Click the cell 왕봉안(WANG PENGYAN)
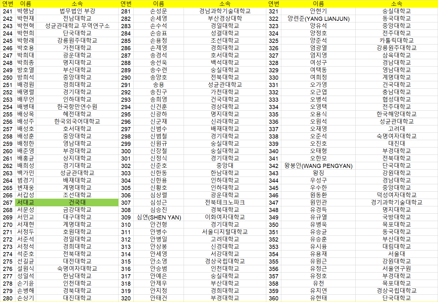The width and height of the screenshot is (438, 302). pyautogui.click(x=318, y=166)
